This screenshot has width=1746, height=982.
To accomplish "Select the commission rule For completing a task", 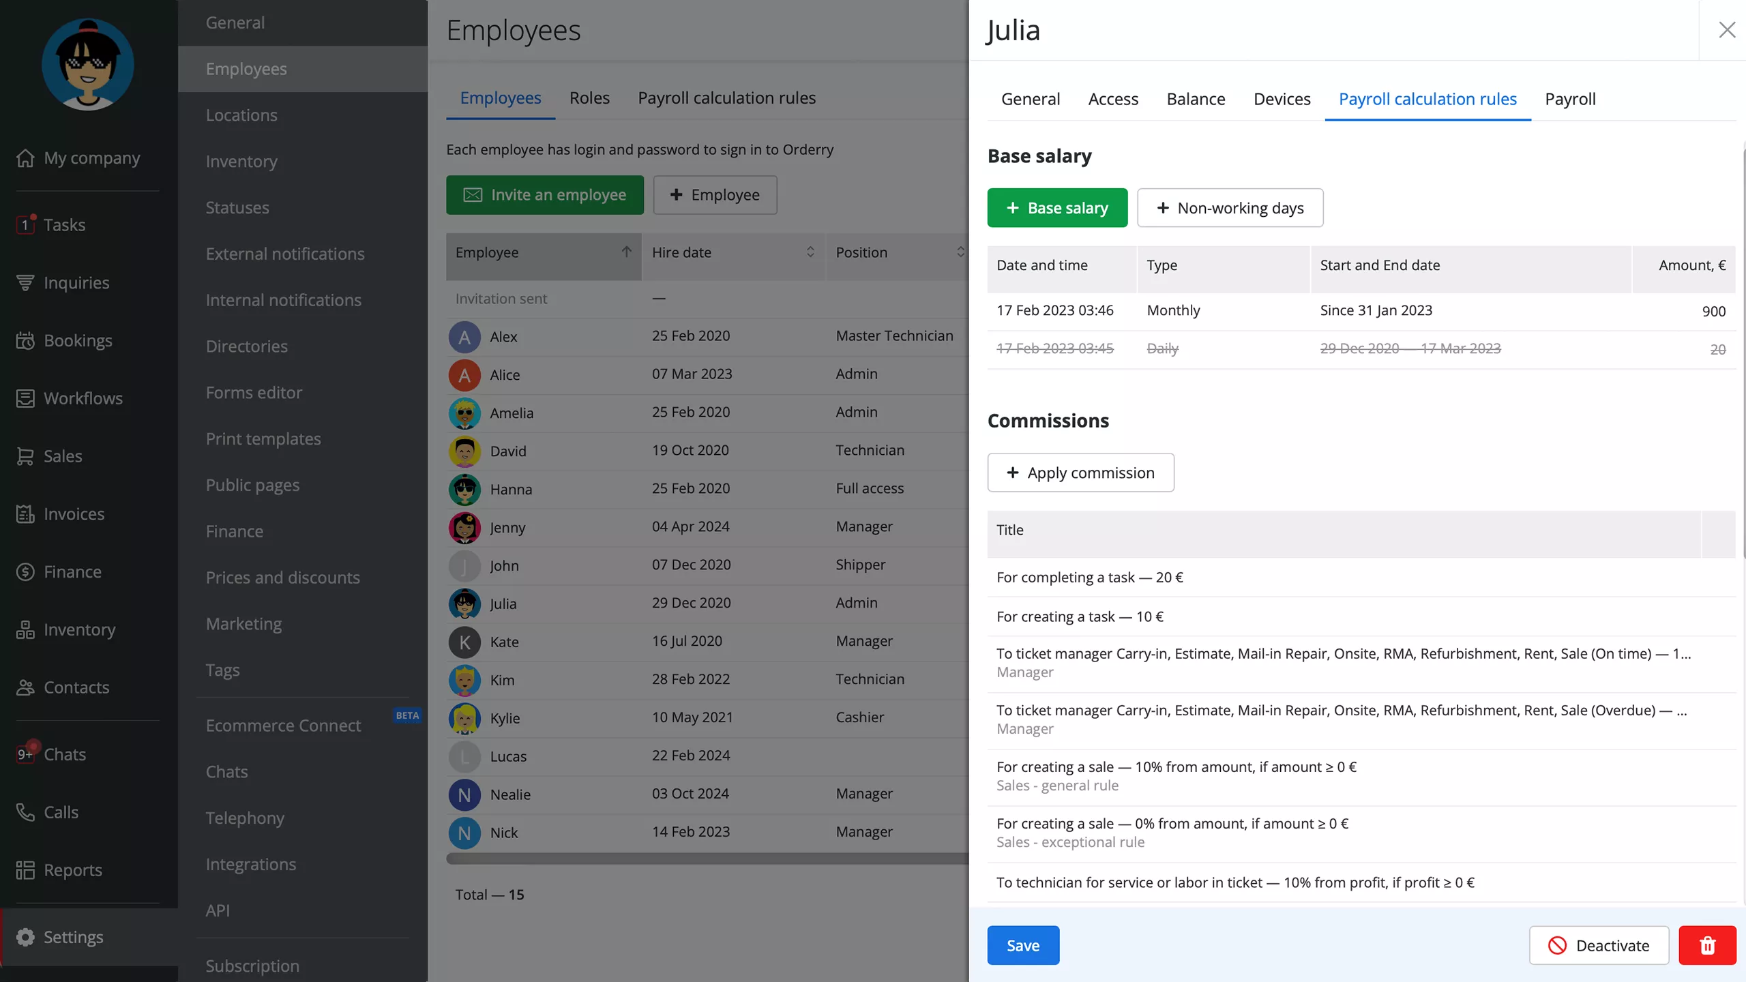I will point(1089,577).
